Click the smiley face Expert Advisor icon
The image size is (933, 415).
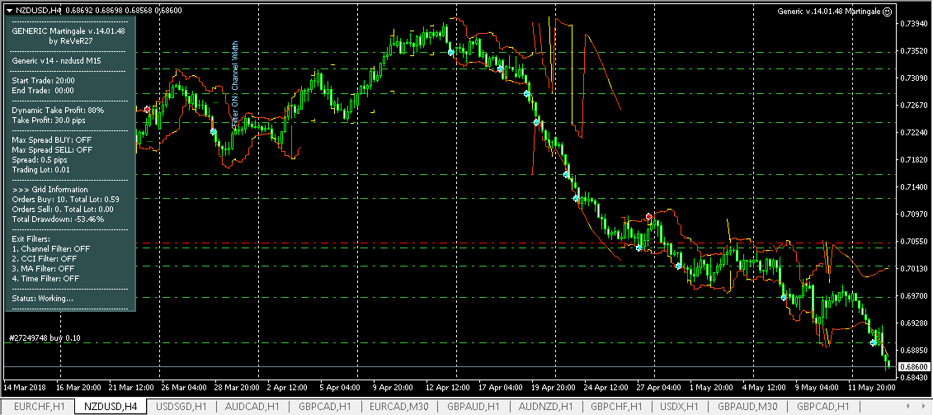click(x=887, y=11)
